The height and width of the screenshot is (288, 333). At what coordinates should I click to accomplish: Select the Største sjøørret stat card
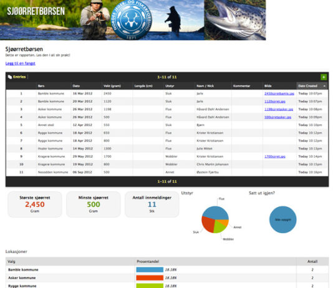tap(35, 204)
